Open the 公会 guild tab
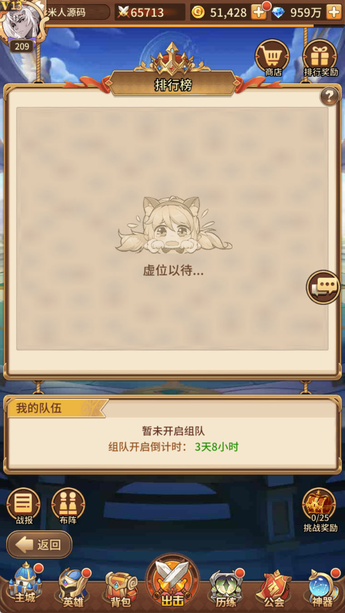 pos(274,588)
